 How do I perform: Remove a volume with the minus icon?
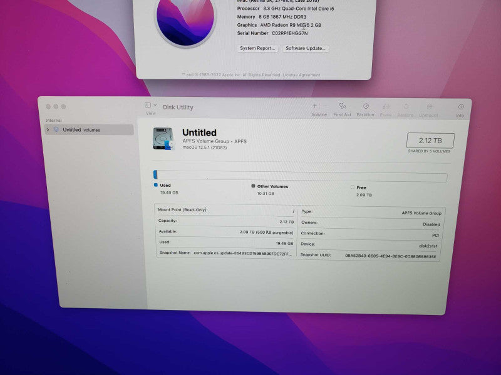coord(324,106)
